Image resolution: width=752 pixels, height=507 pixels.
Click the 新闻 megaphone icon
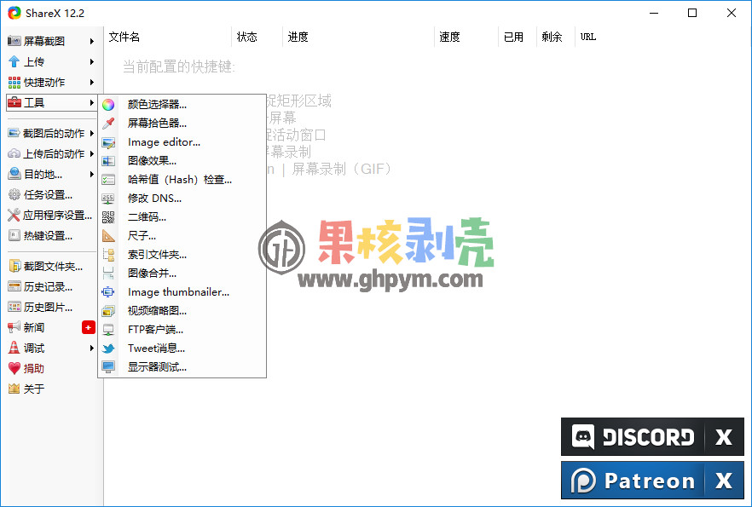pyautogui.click(x=14, y=327)
